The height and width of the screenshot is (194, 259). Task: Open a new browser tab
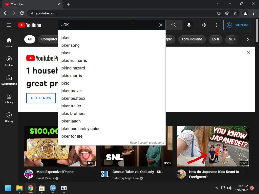(68, 4)
